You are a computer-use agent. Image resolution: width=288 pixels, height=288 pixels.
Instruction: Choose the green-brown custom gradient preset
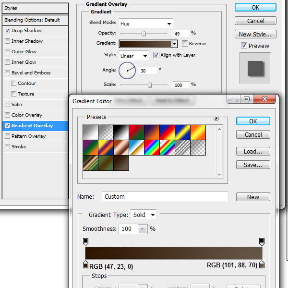106,163
